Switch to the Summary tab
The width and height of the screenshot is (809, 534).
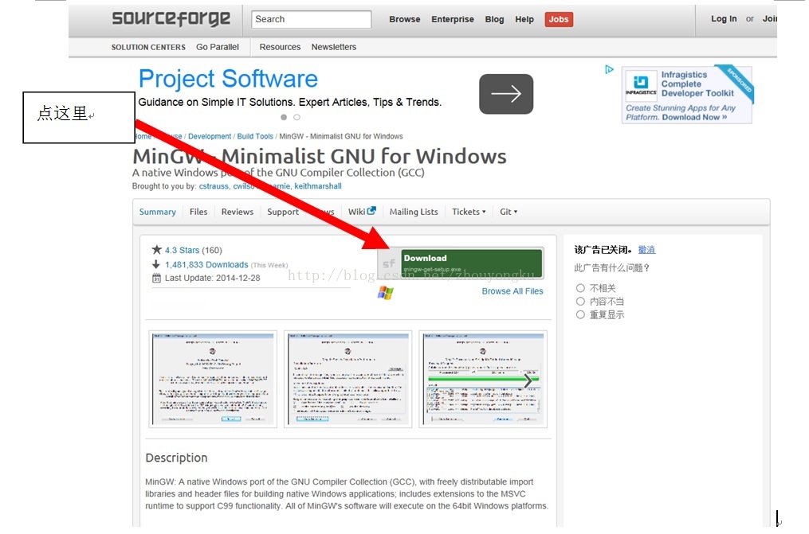coord(157,212)
